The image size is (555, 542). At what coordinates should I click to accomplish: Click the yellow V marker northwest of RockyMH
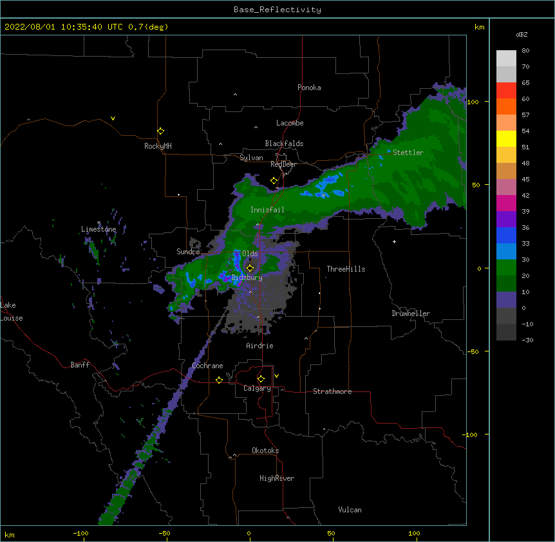coord(113,118)
